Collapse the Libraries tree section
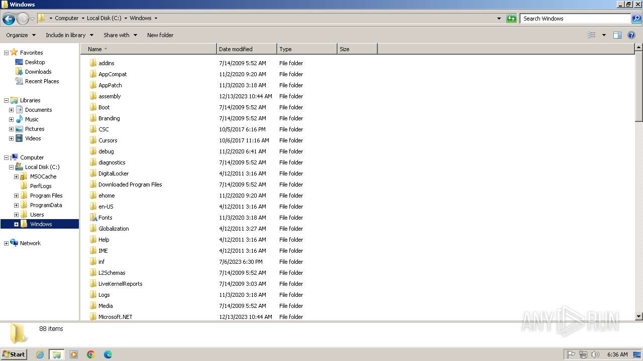Image resolution: width=643 pixels, height=361 pixels. tap(6, 100)
